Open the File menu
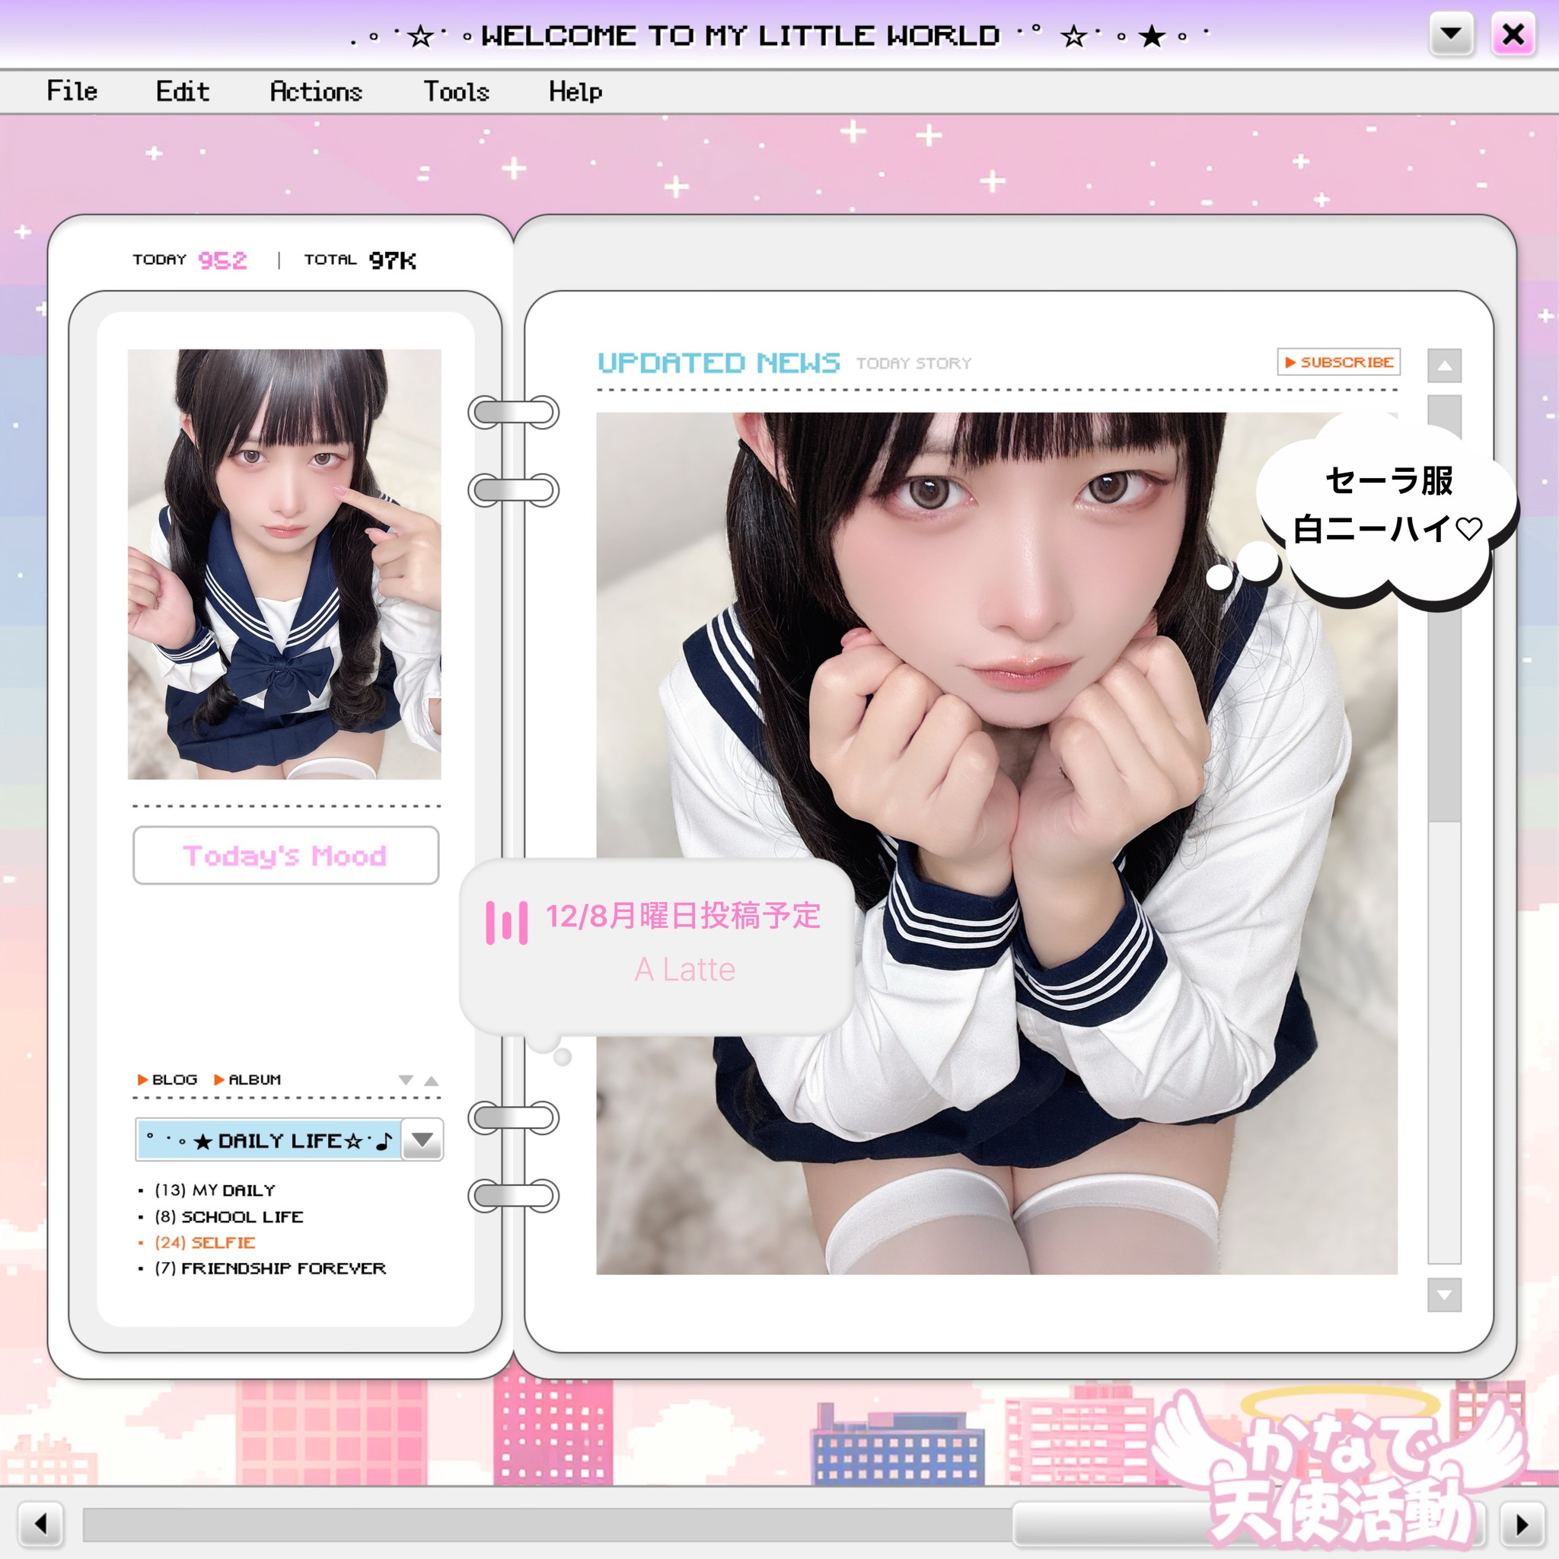 [72, 91]
